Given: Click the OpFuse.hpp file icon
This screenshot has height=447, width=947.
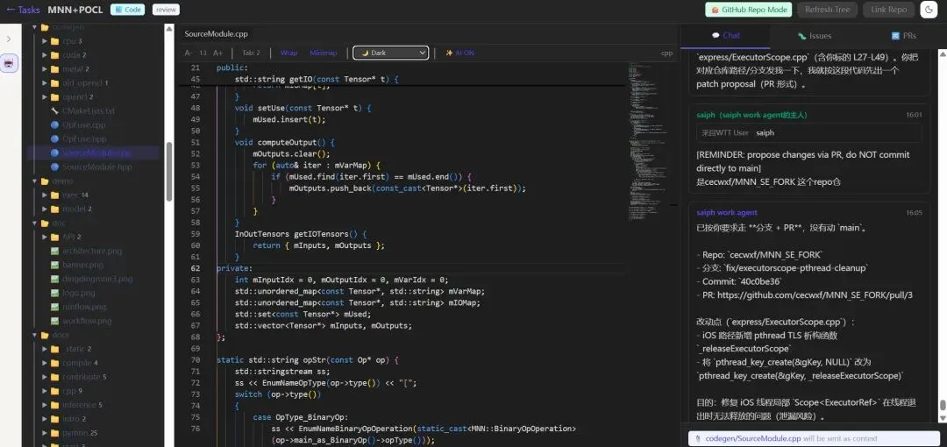Looking at the screenshot, I should (x=55, y=139).
